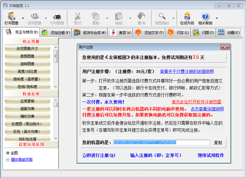Click the 复制 button beside machine code

[x=218, y=142]
